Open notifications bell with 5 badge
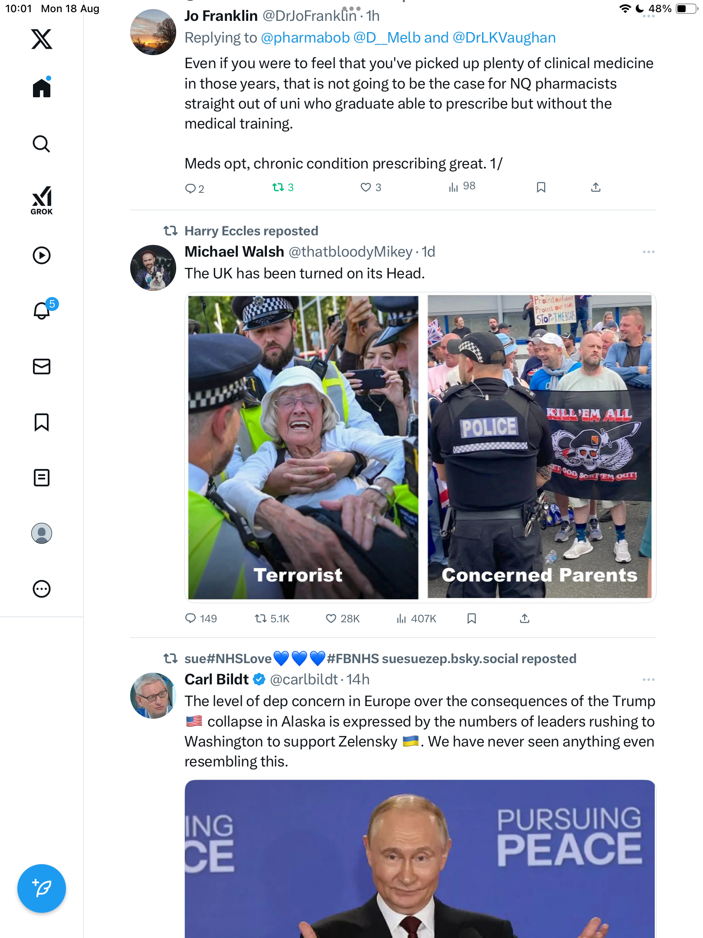The height and width of the screenshot is (938, 703). click(x=43, y=310)
